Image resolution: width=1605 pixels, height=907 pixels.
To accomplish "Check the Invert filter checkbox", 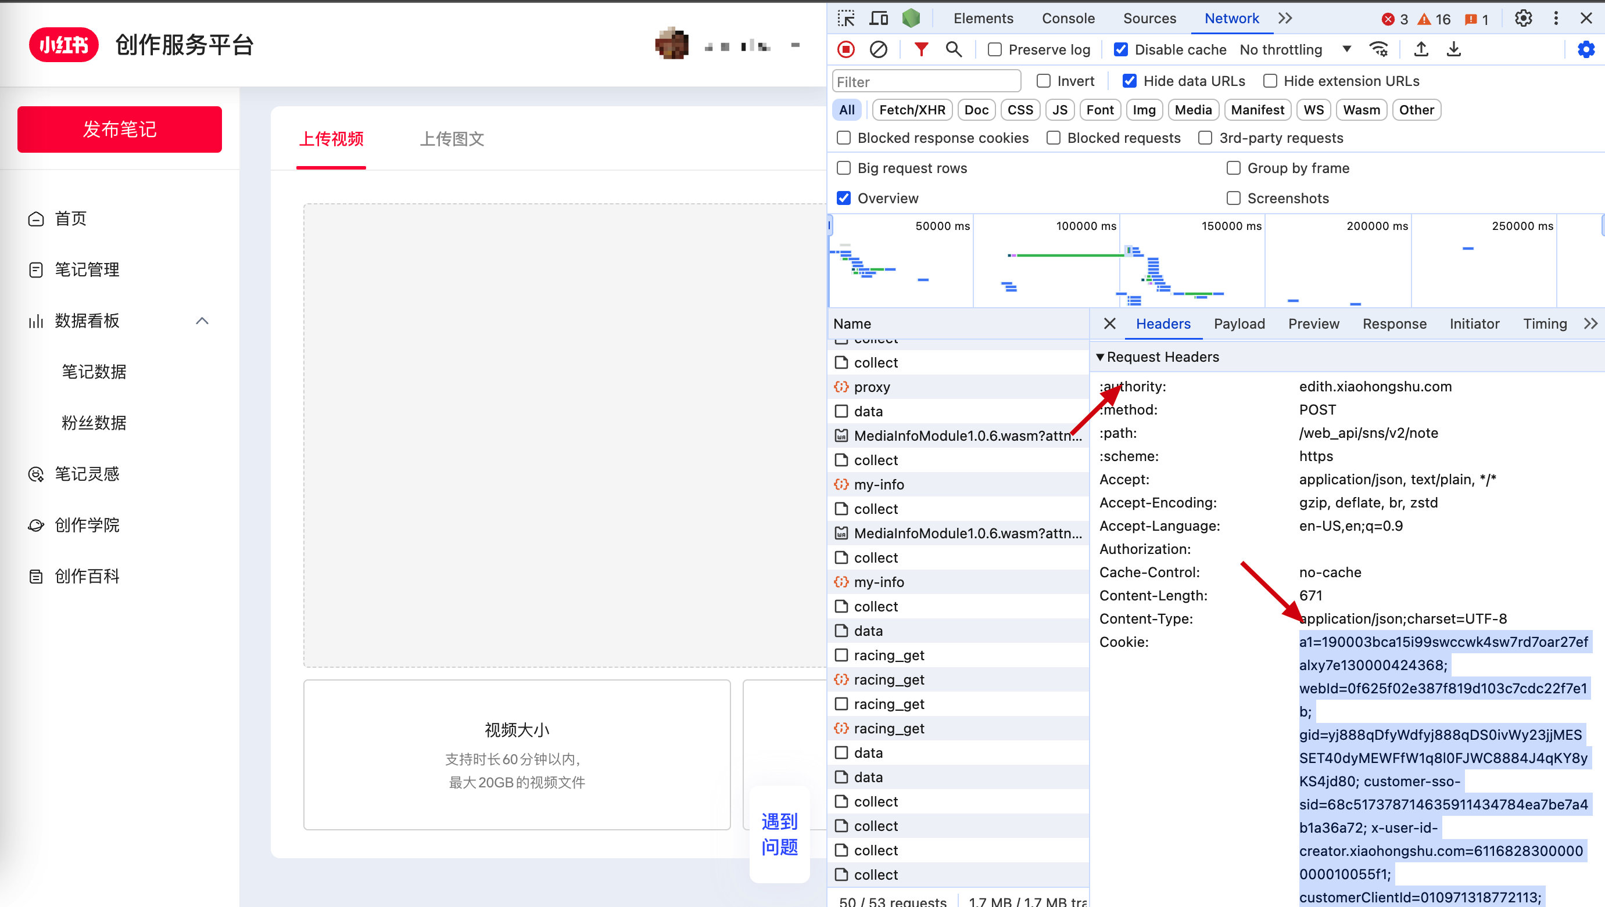I will coord(1044,81).
